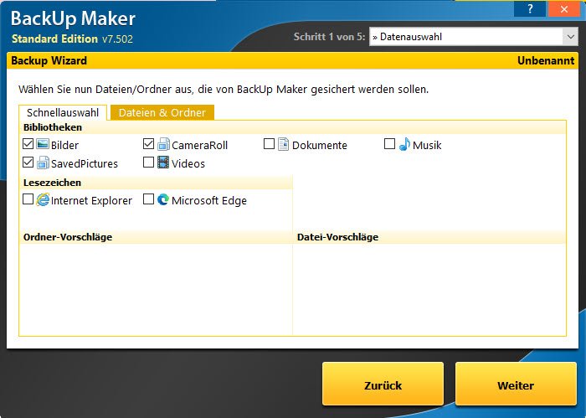Click the Bilder pictures library icon
The height and width of the screenshot is (418, 586).
(43, 144)
